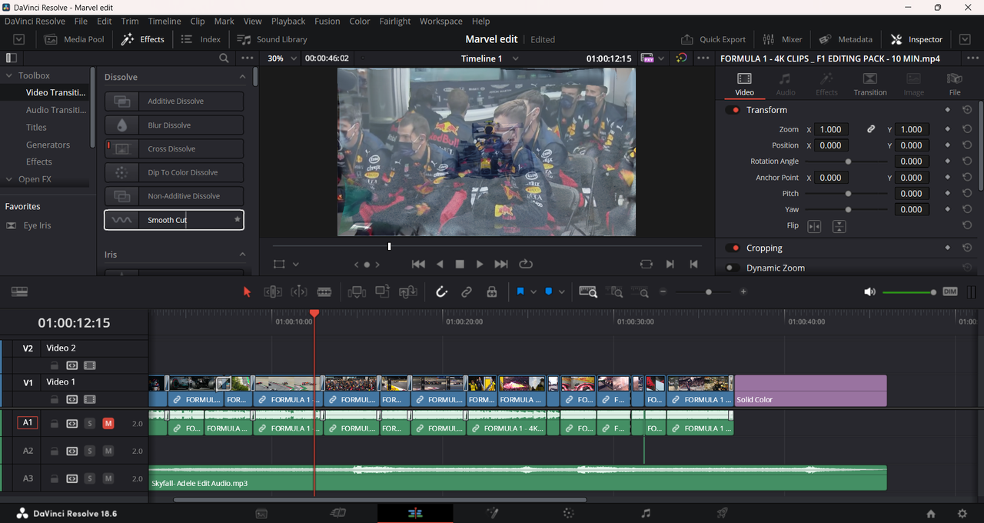Select the Cross Dissolve transition
Screen dimensions: 984x523
pos(174,148)
